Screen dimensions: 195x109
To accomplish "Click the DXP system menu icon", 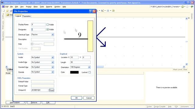I will (x=4, y=7).
